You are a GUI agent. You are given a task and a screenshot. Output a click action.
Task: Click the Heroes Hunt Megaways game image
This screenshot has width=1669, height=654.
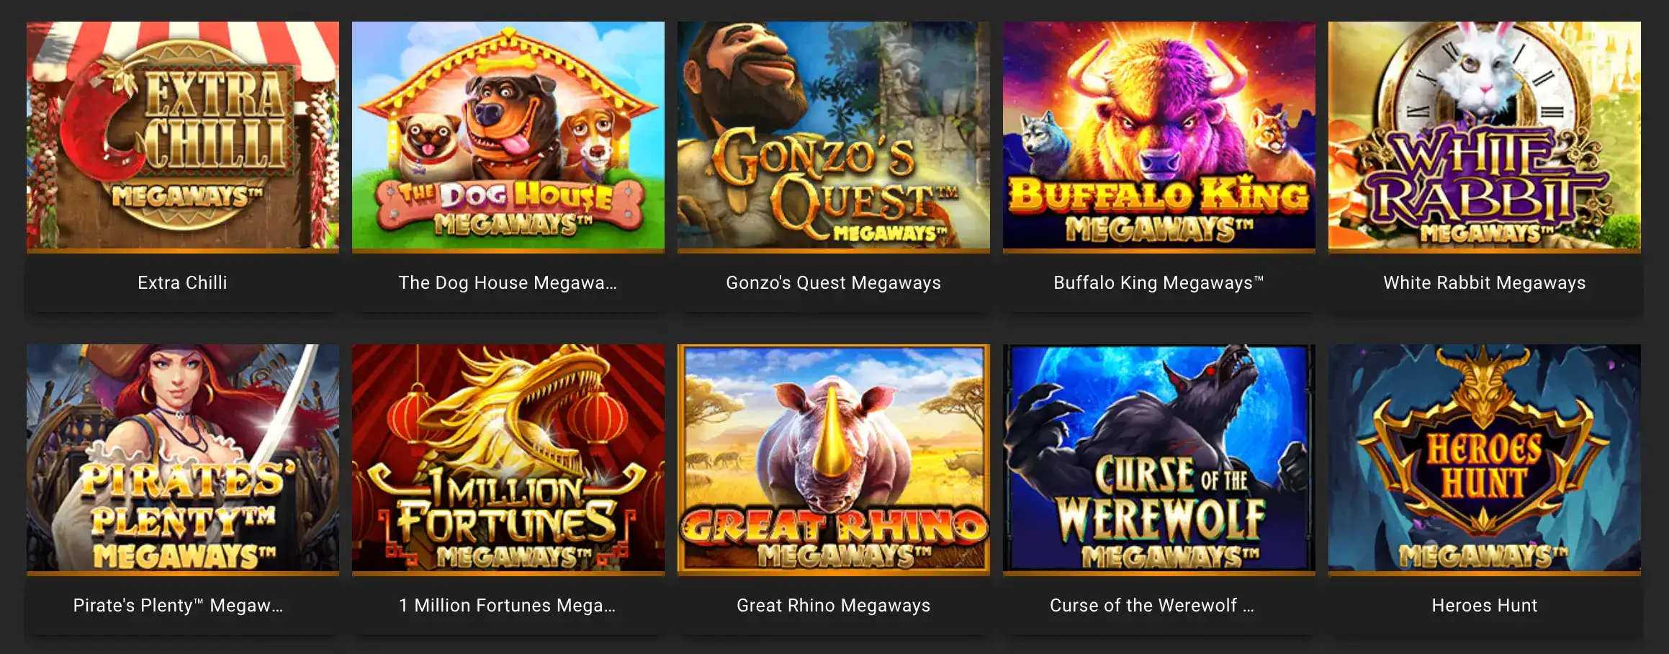point(1485,458)
